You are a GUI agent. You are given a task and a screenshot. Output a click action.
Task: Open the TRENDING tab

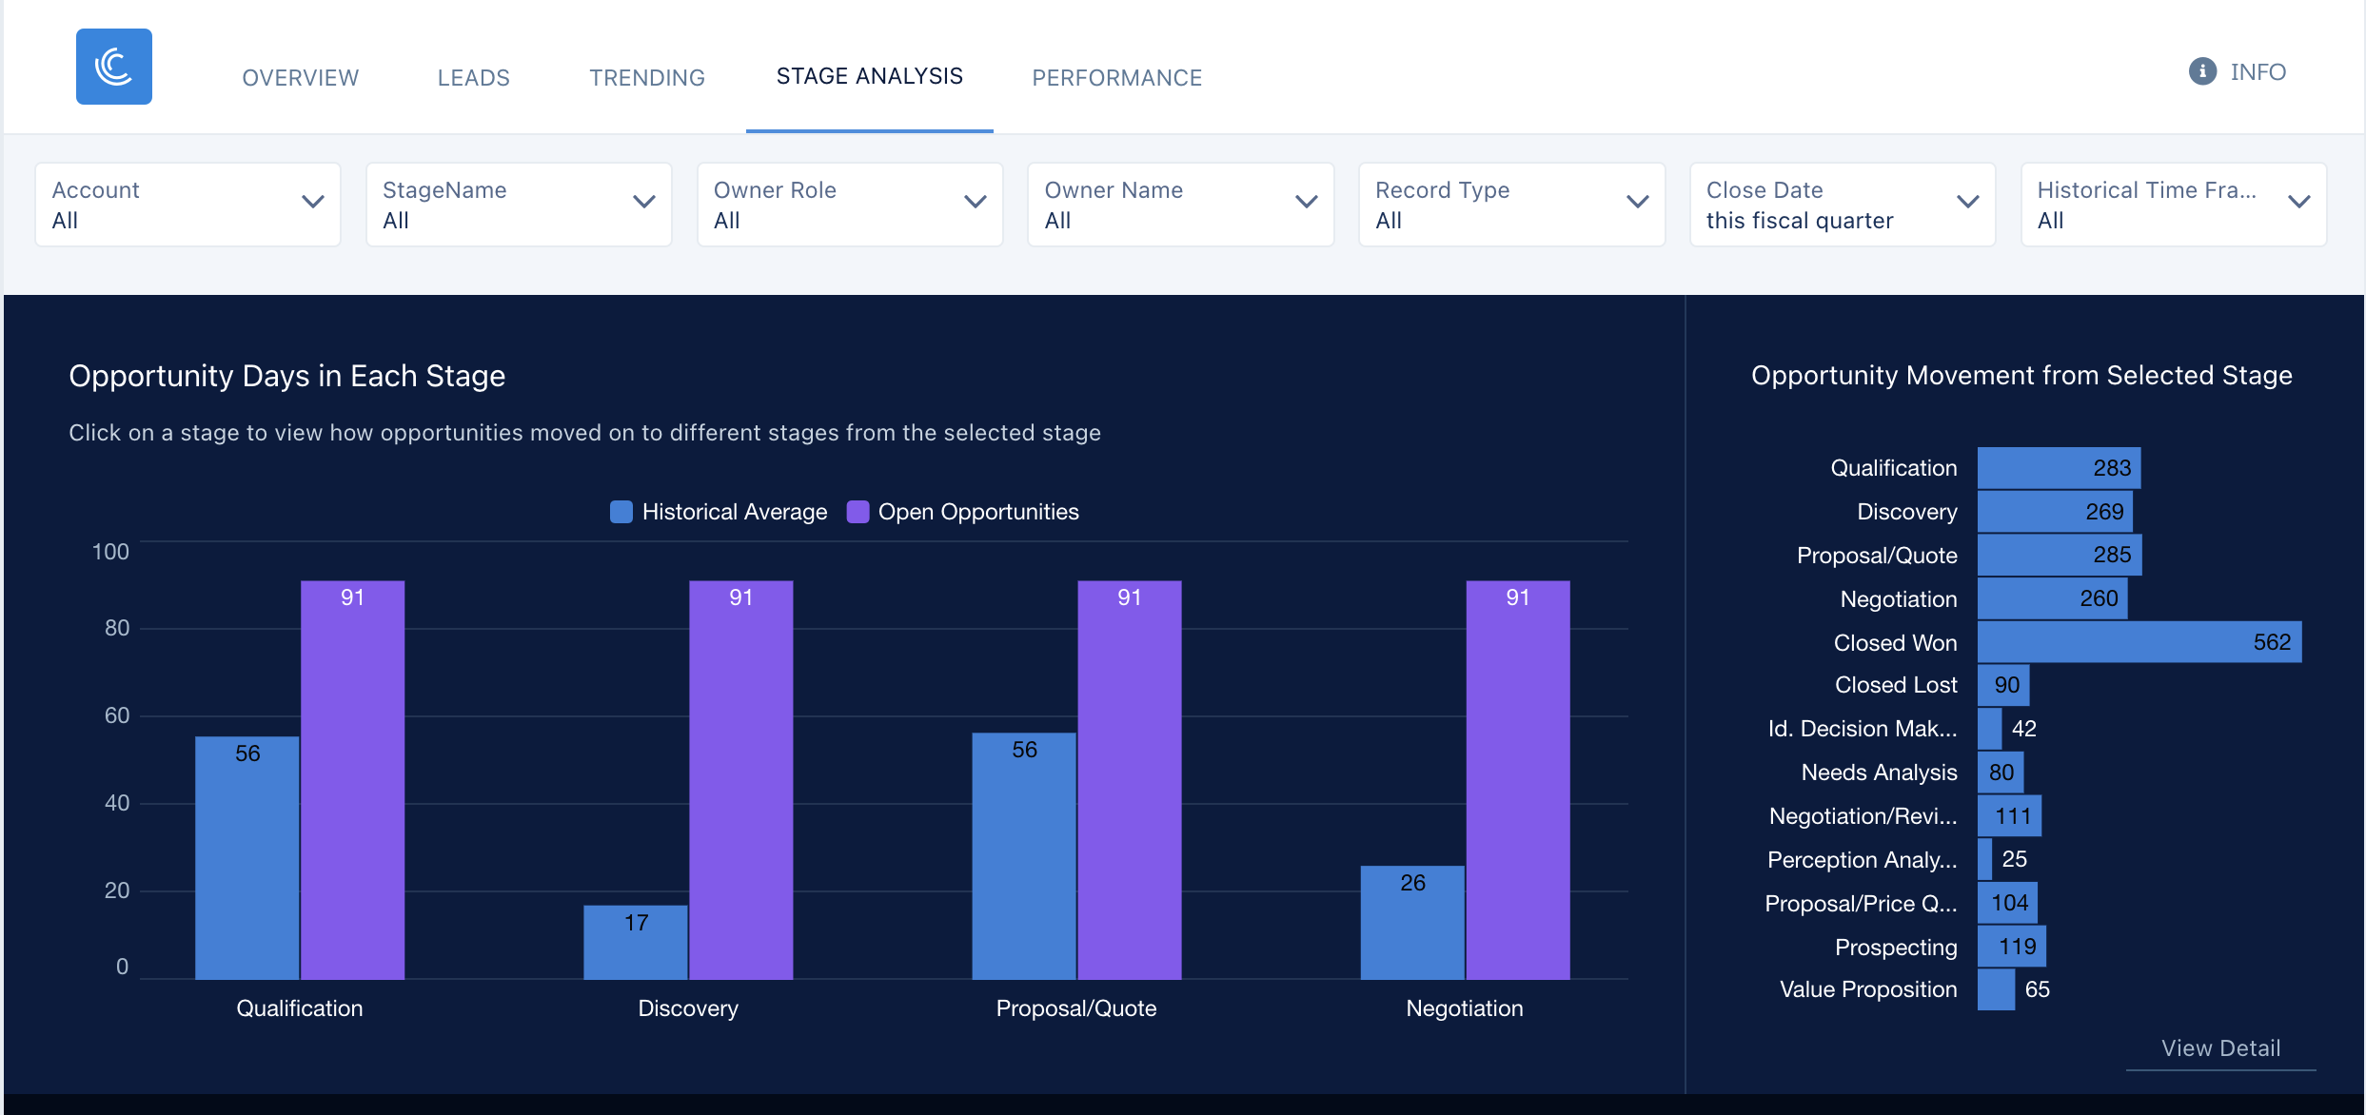tap(646, 77)
